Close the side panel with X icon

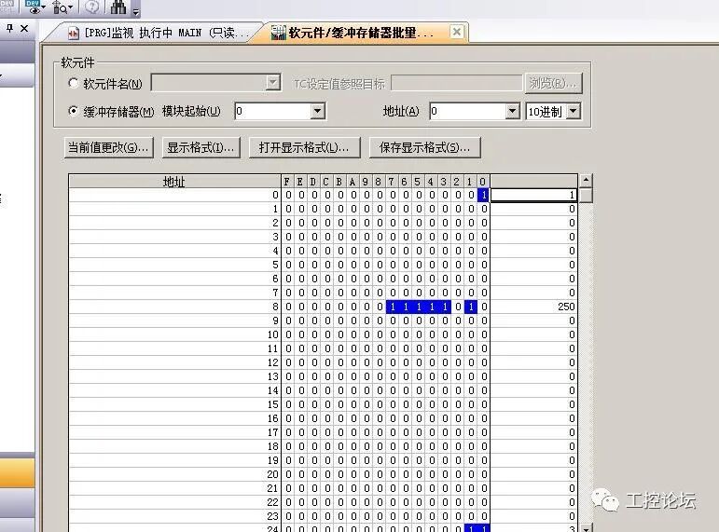click(x=24, y=28)
